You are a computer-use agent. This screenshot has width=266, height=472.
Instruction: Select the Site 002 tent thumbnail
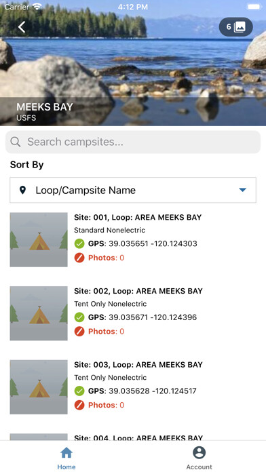pos(39,313)
